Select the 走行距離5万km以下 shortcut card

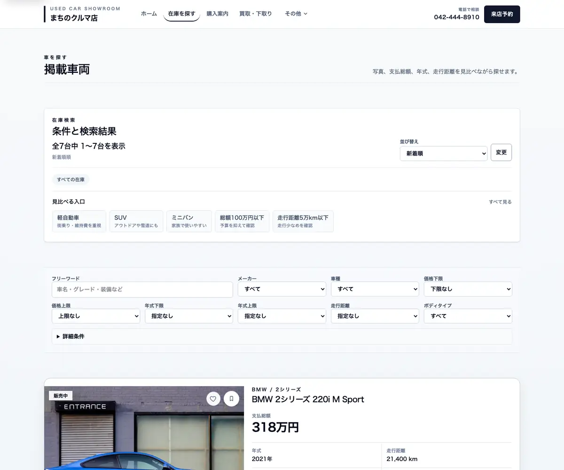point(303,221)
